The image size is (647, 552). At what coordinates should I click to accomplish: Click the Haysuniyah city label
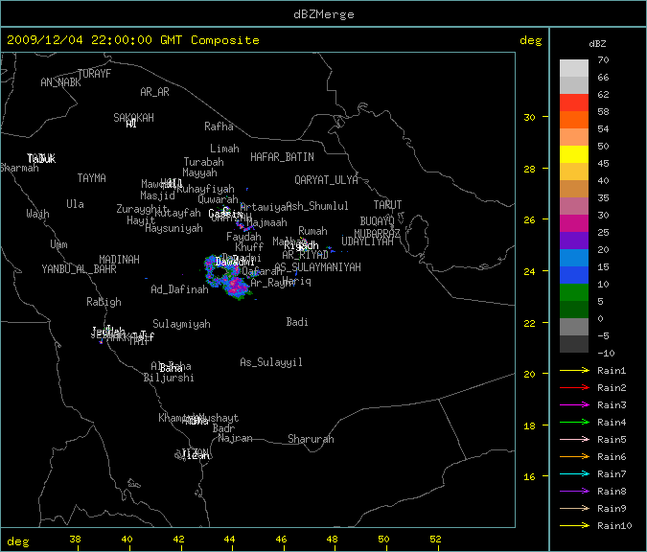tap(174, 228)
